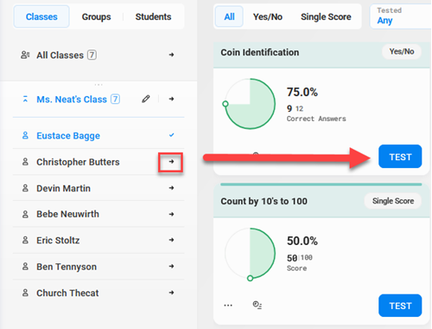432x329 pixels.
Task: Open Ms. Neat's Class name
Action: click(72, 100)
